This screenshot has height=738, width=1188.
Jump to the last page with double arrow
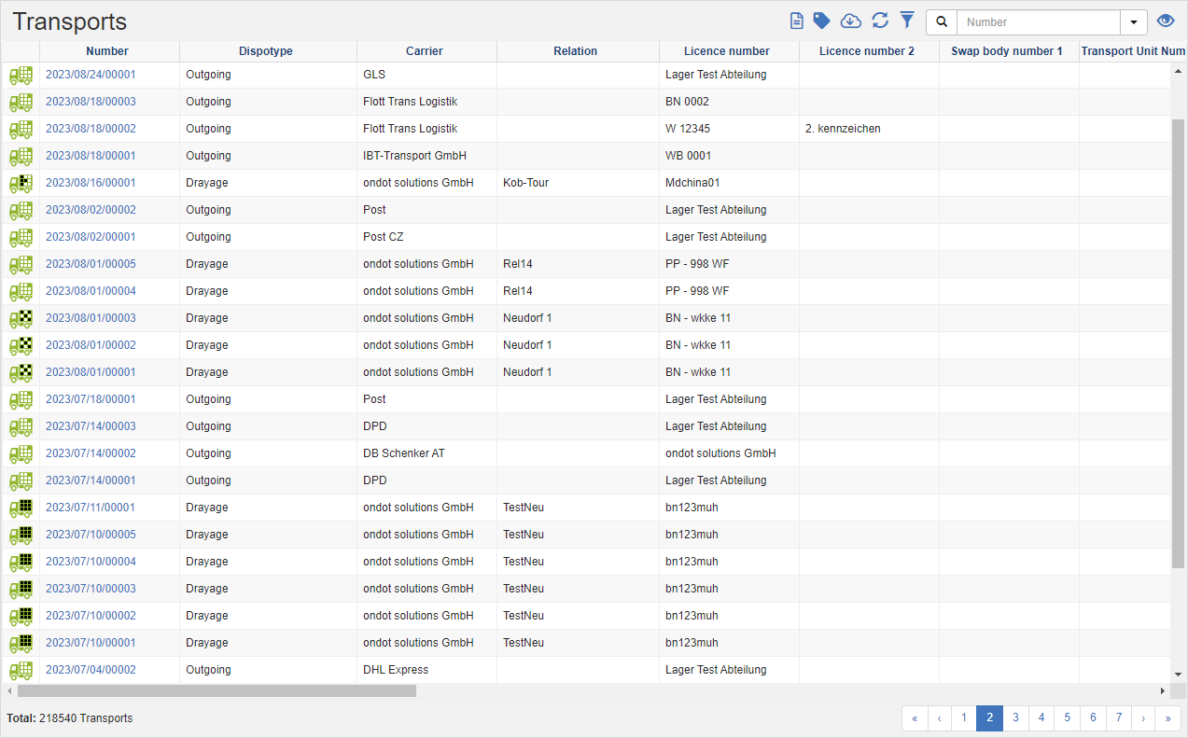click(x=1167, y=718)
